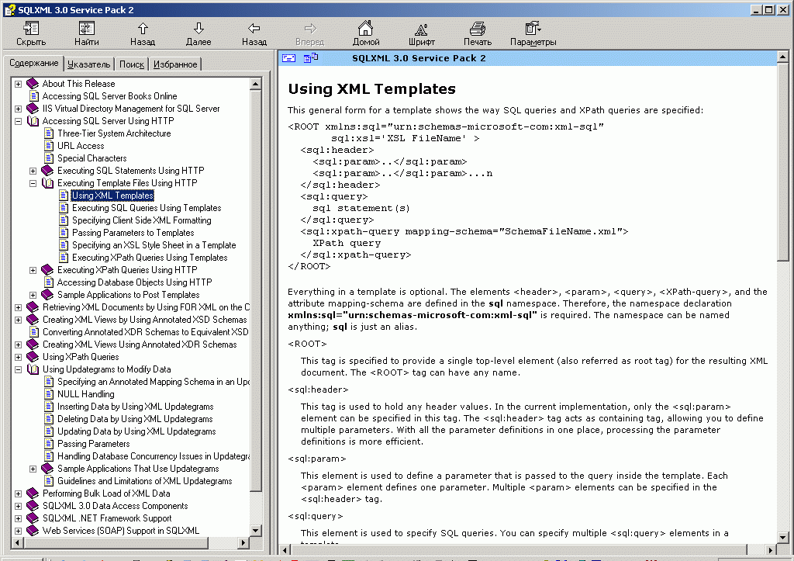Switch to the Поиск tab
The image size is (794, 561).
point(132,64)
